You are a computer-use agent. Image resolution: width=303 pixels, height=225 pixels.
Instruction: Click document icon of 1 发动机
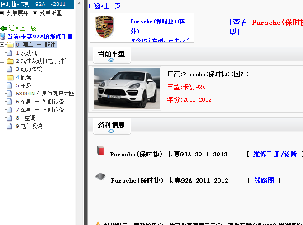[x=9, y=53]
